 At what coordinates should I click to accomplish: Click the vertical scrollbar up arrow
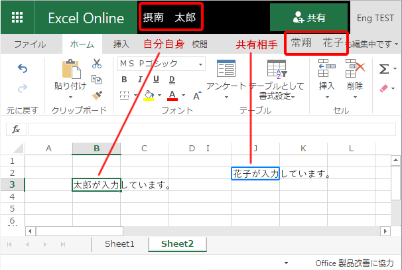point(395,161)
